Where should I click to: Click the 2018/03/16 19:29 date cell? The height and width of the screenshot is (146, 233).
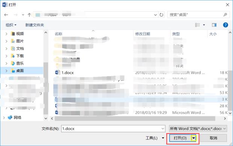click(151, 113)
